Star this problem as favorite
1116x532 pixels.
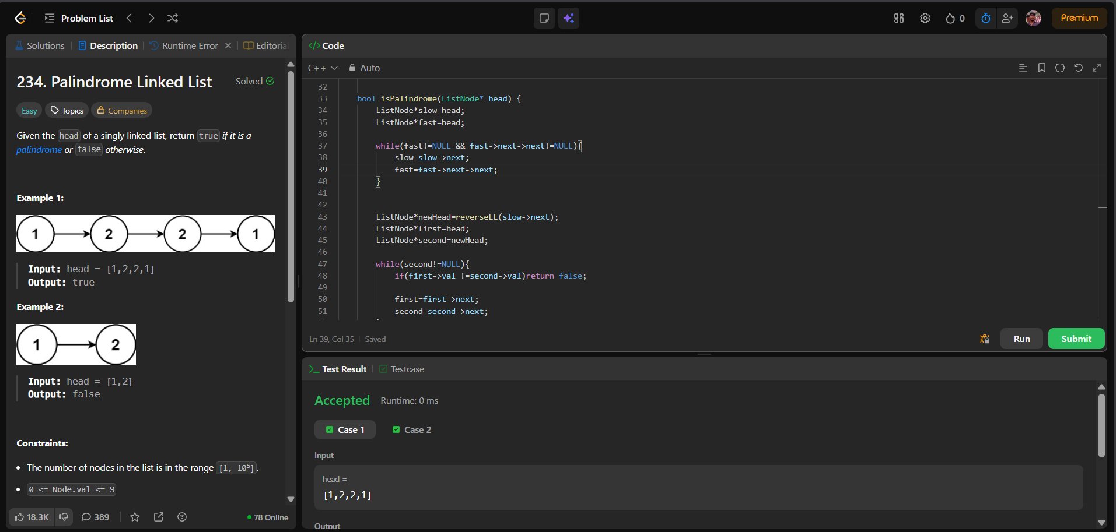pyautogui.click(x=135, y=517)
